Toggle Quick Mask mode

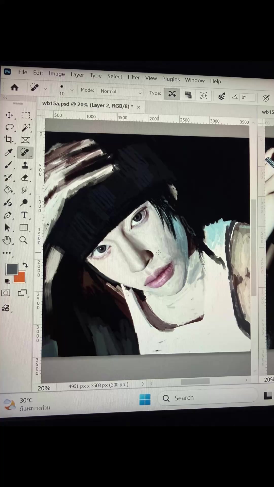click(x=6, y=293)
